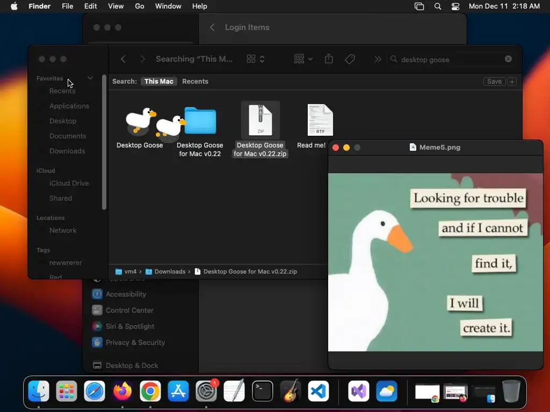Open Privacy & Security in System Settings
The height and width of the screenshot is (412, 550).
[128, 343]
